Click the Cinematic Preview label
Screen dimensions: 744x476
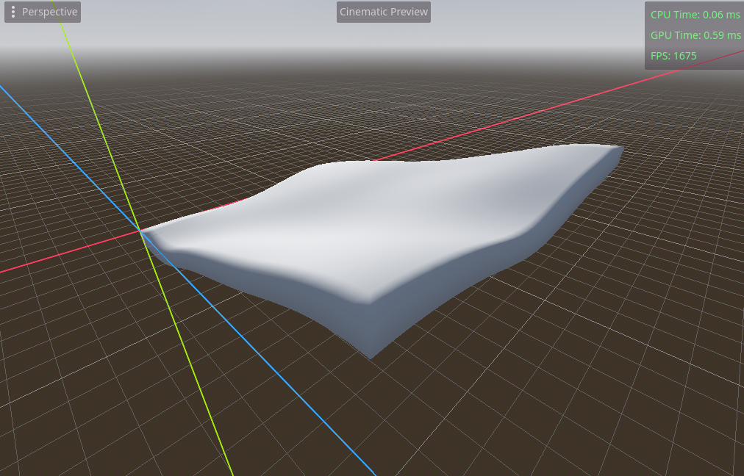383,12
